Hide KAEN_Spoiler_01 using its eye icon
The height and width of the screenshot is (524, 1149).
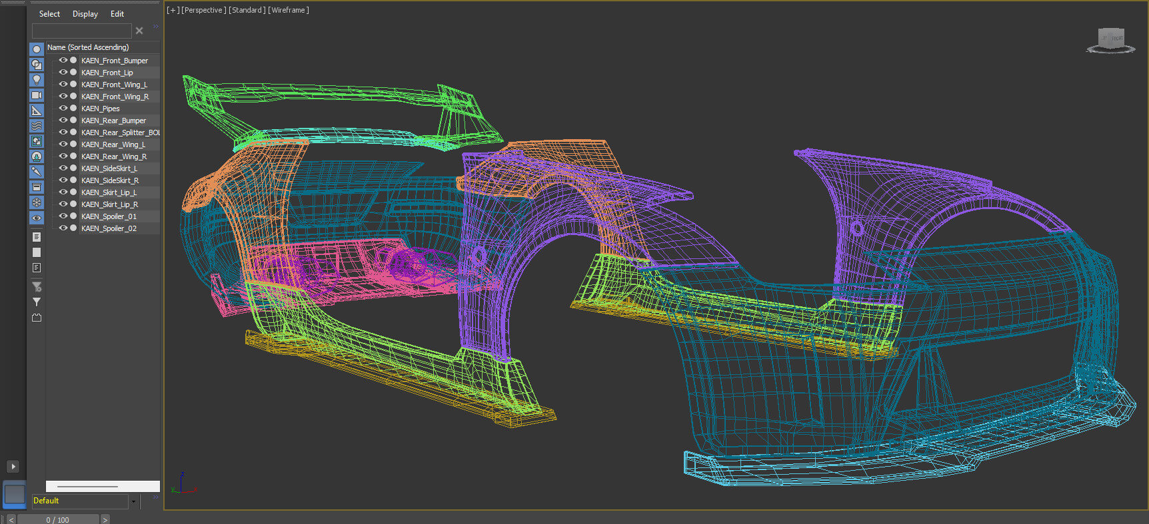click(63, 216)
